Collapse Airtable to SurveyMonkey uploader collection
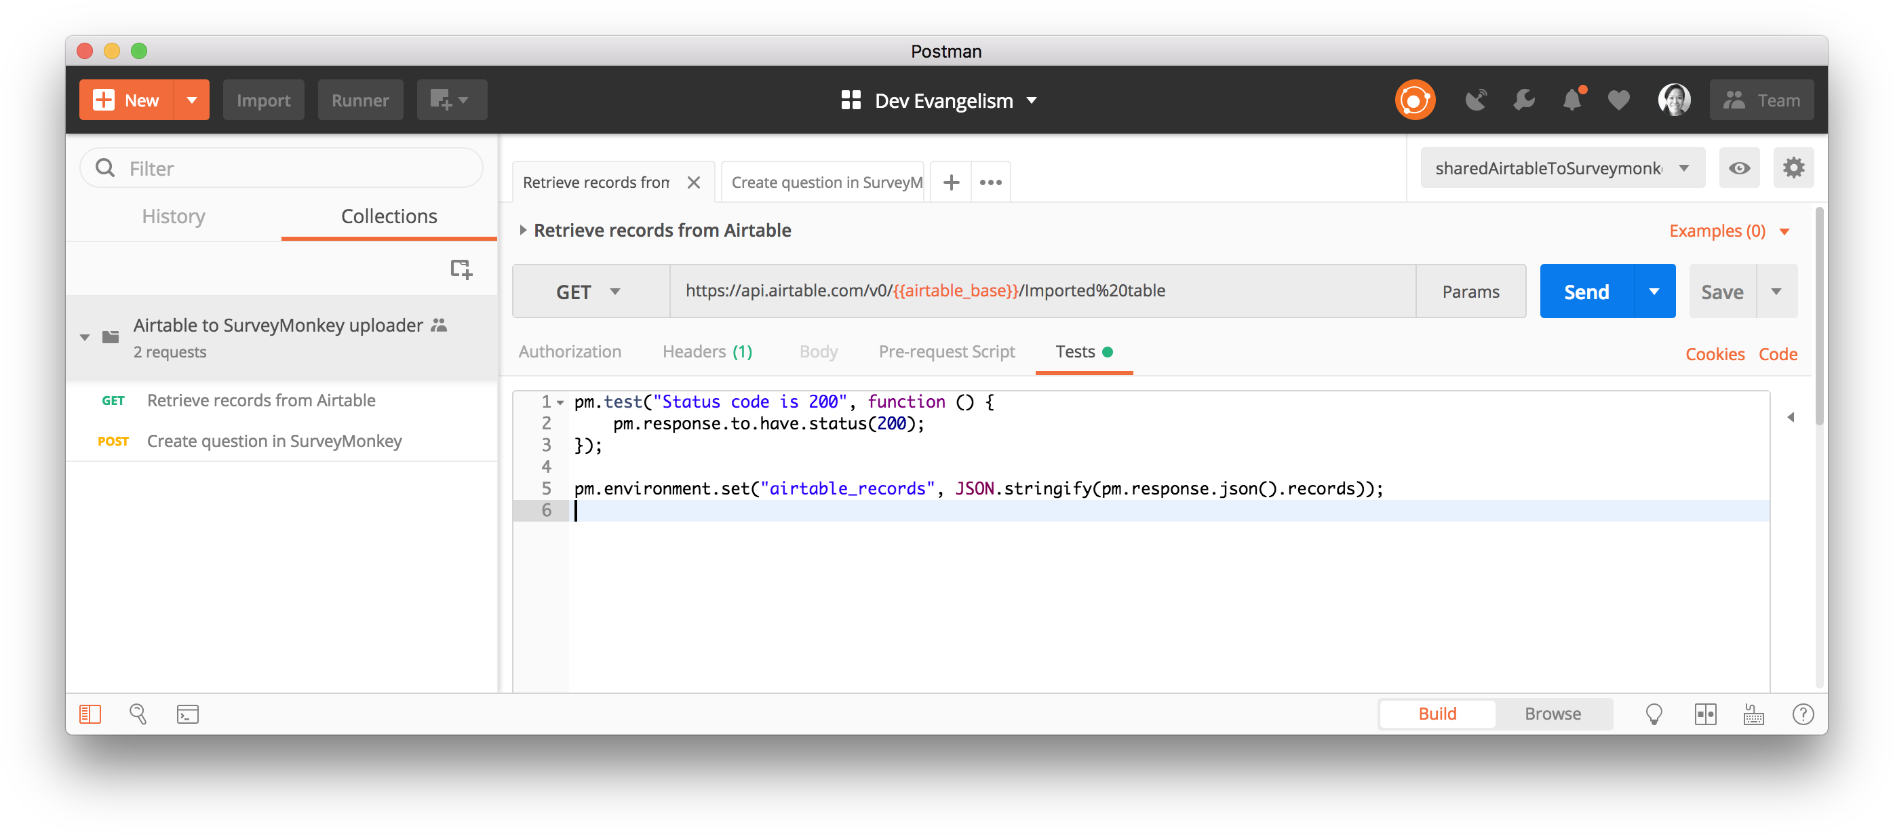The height and width of the screenshot is (835, 1893). tap(85, 337)
